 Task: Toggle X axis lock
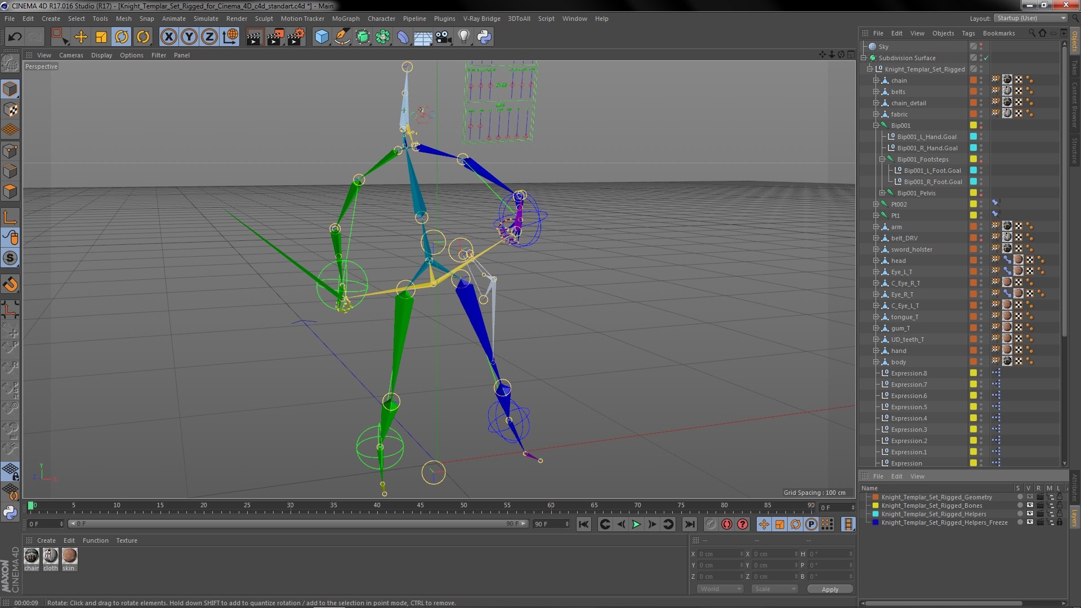pyautogui.click(x=169, y=37)
